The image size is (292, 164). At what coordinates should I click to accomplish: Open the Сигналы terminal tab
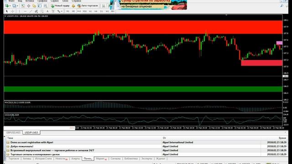(115, 159)
